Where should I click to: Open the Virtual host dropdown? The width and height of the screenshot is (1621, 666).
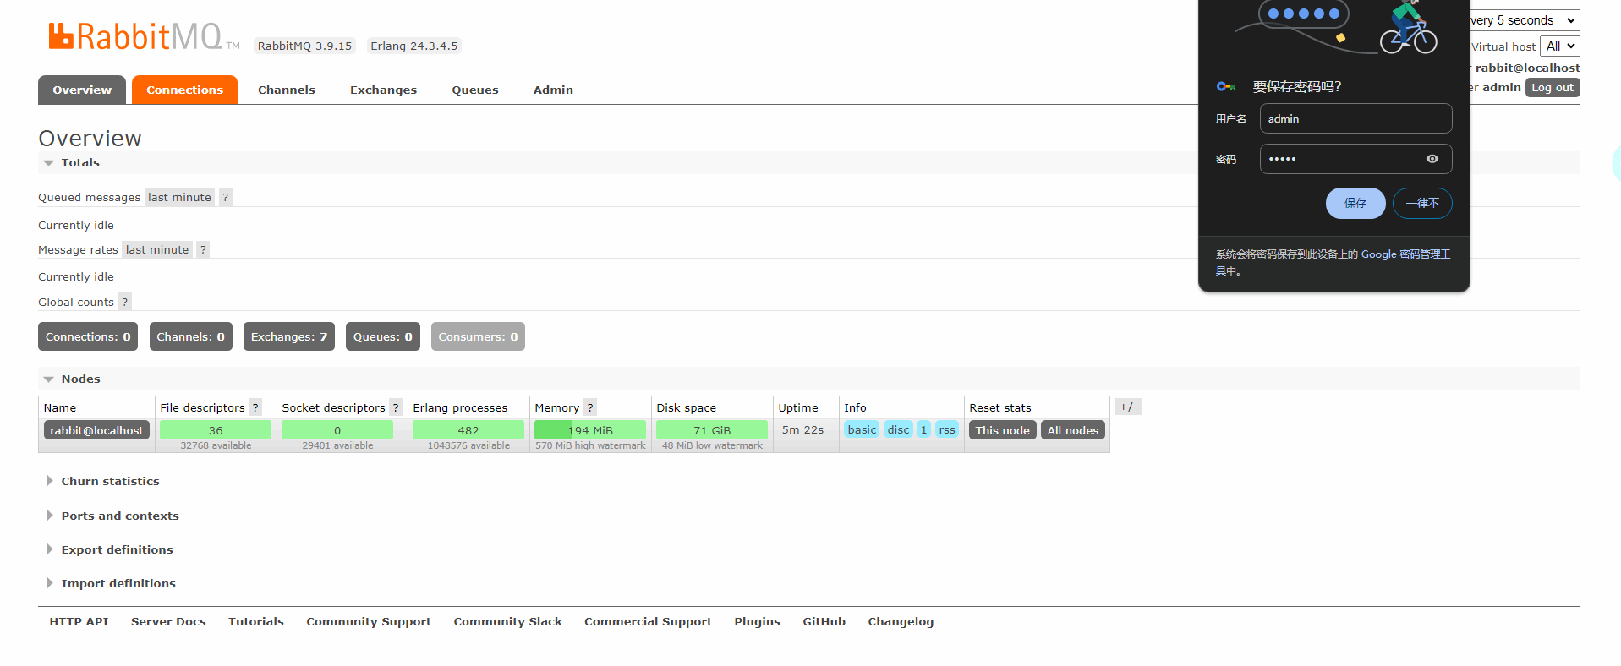pos(1560,46)
